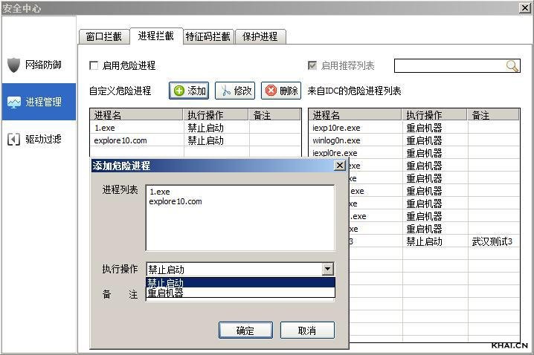
Task: Open the 驱动过滤 sidebar icon
Action: tap(14, 139)
